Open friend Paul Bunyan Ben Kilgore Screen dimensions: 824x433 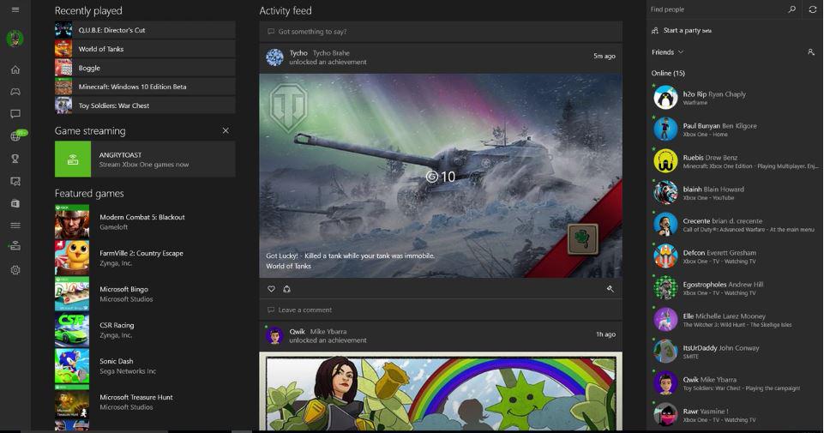coord(735,129)
